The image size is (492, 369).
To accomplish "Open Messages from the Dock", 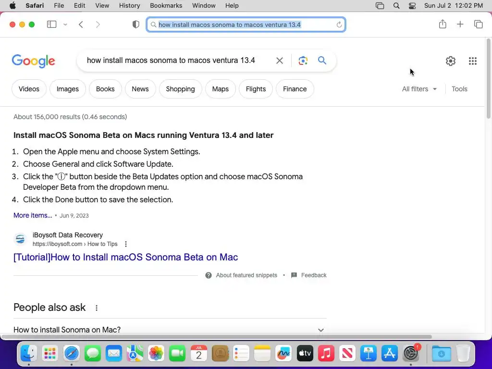I will pos(93,354).
